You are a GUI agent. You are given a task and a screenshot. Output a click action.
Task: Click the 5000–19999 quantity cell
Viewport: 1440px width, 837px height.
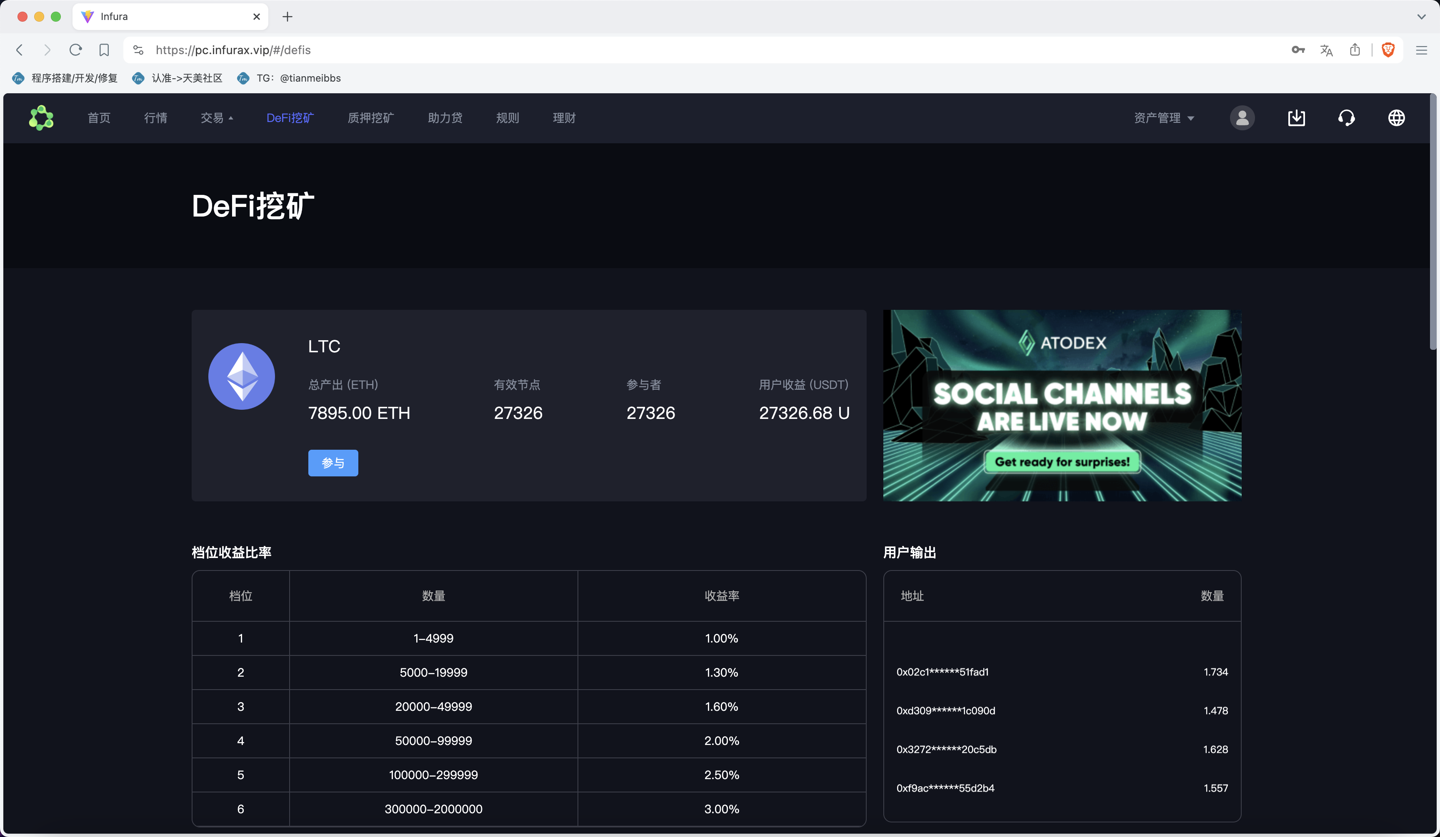click(433, 673)
